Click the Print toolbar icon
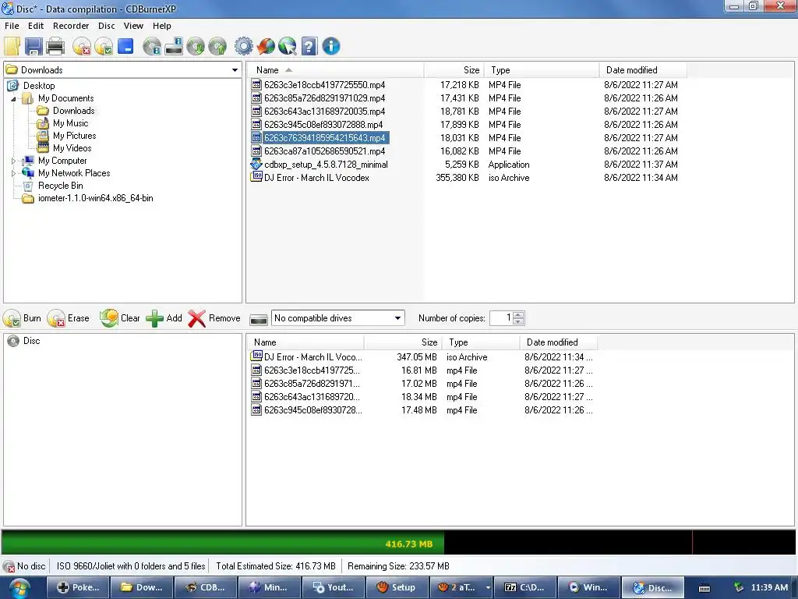This screenshot has height=599, width=798. coord(55,46)
